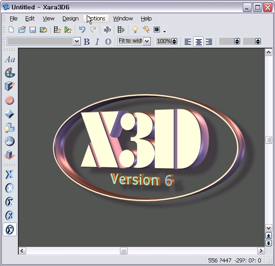Viewport: 275px width, 266px height.
Task: Center align the text
Action: coord(198,42)
